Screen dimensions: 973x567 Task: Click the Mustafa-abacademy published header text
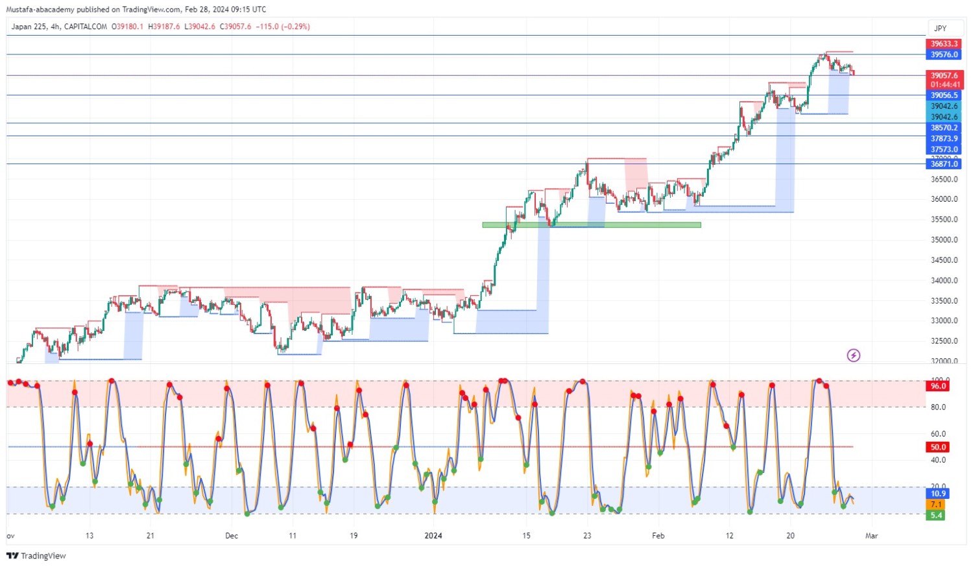136,9
